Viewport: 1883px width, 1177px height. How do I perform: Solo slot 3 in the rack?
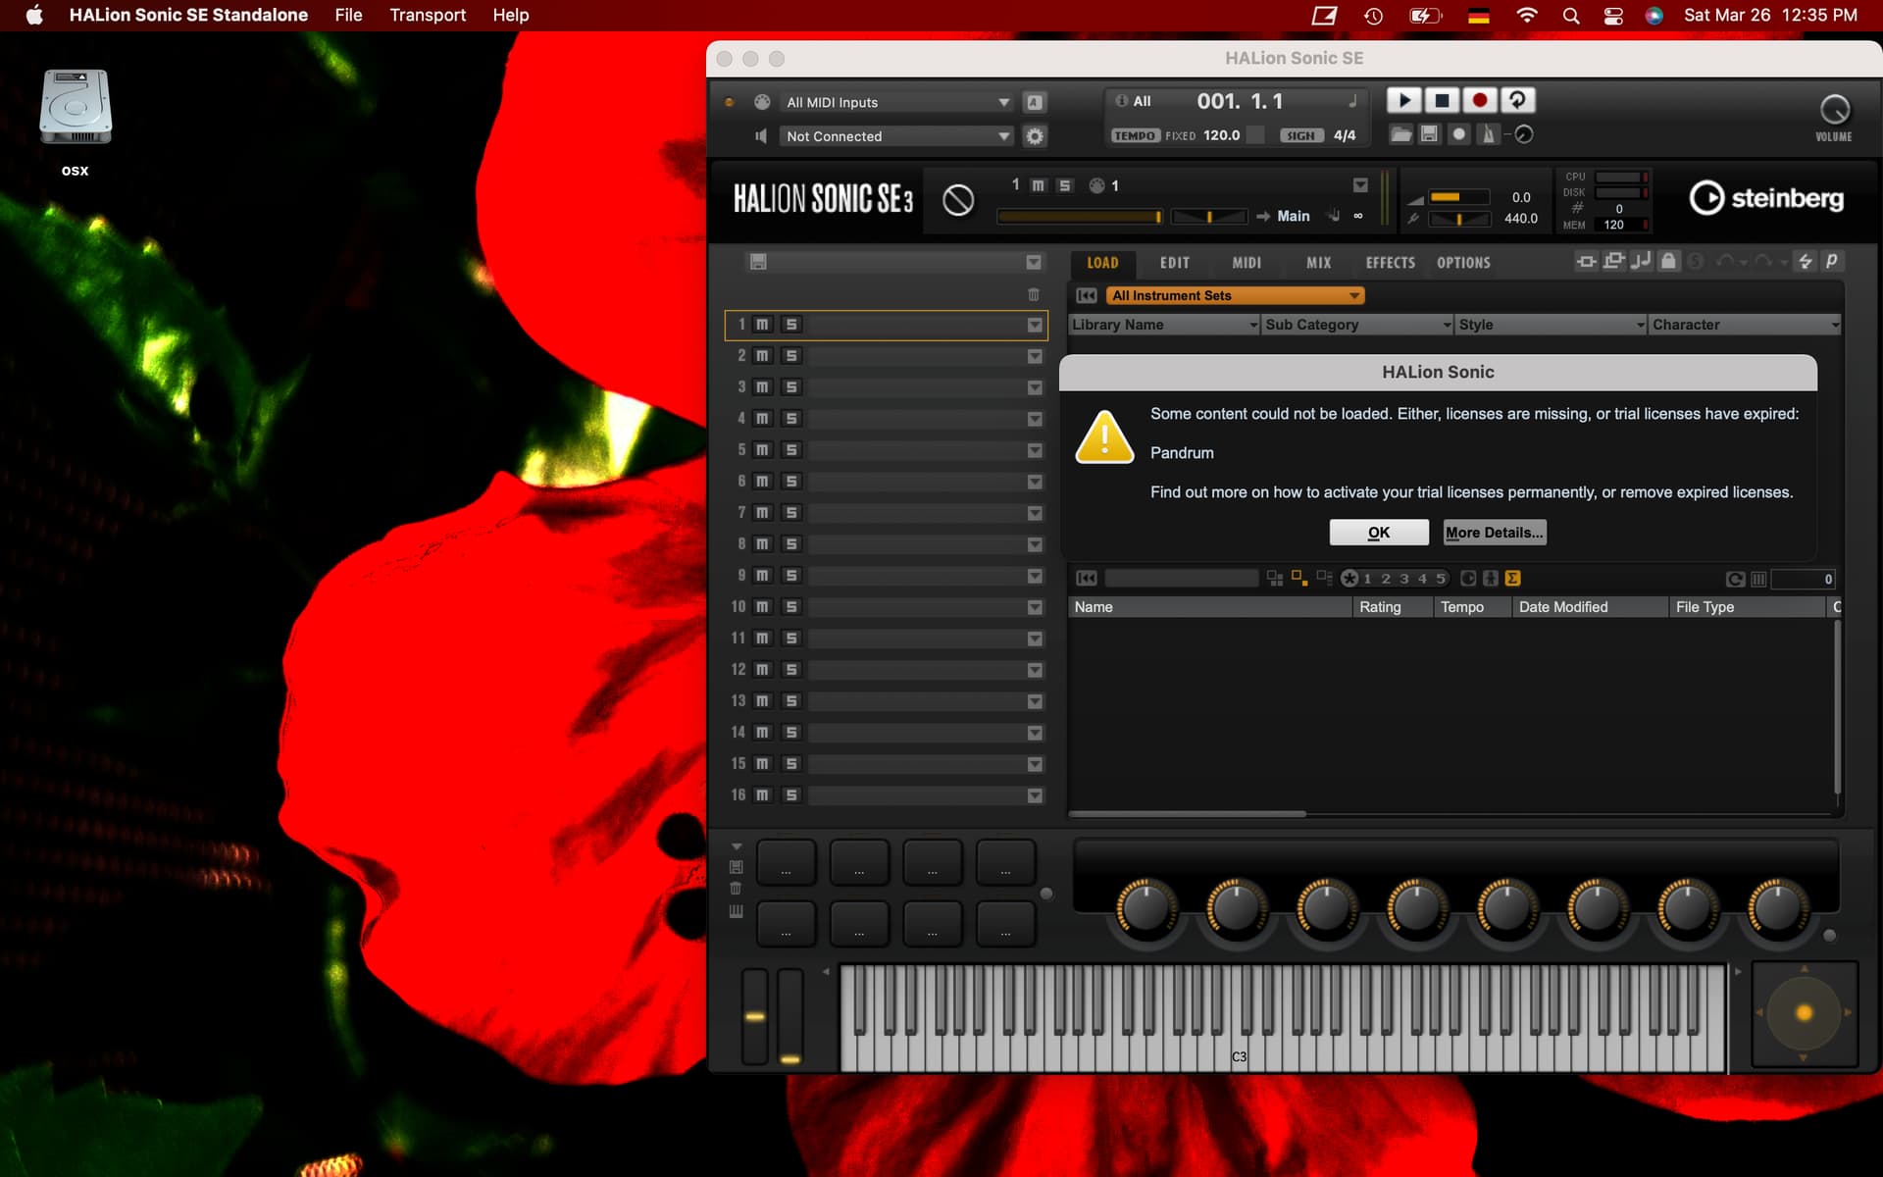coord(791,387)
